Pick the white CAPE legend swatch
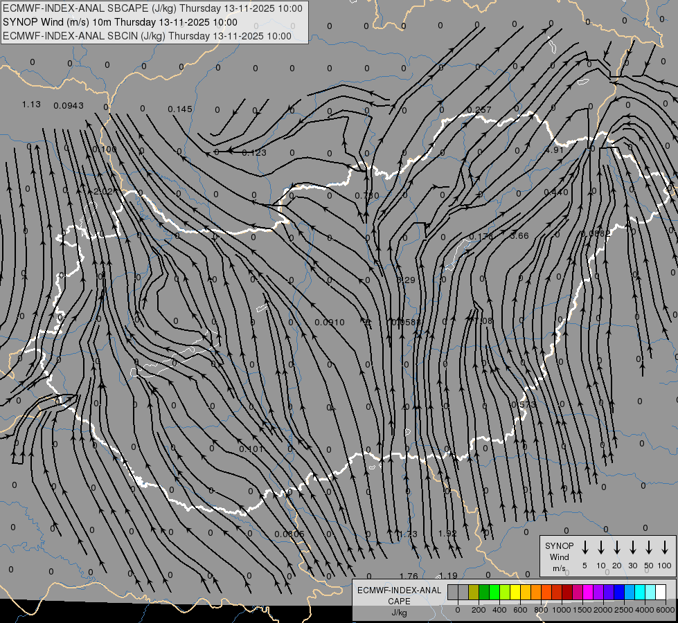Image resolution: width=678 pixels, height=623 pixels. tap(661, 592)
